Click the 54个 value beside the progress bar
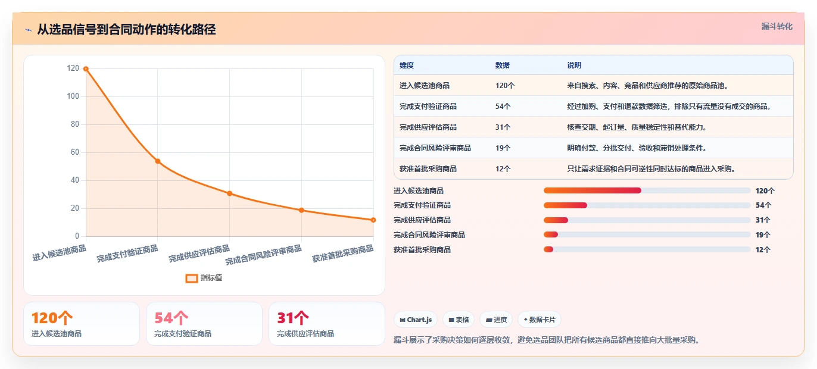Image resolution: width=817 pixels, height=369 pixels. [x=763, y=205]
